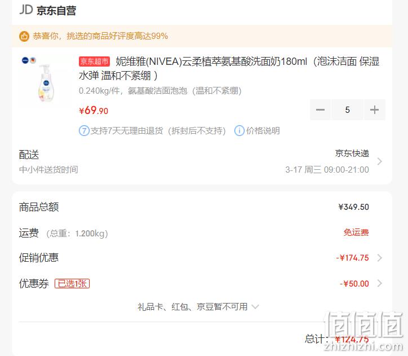Click the product total ¥349.50

(353, 207)
